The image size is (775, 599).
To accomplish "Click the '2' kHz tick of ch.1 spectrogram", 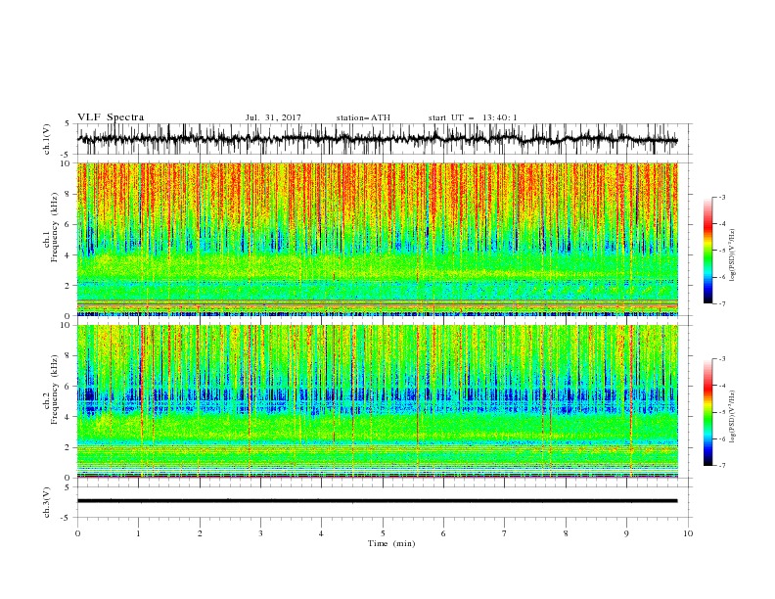I will 68,285.
